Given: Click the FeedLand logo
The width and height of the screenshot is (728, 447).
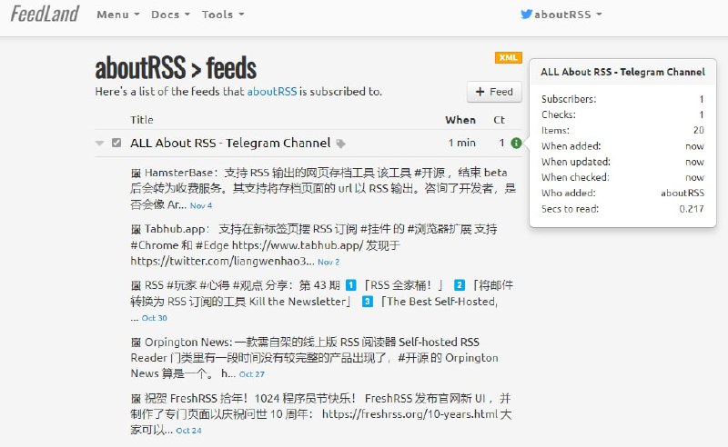Looking at the screenshot, I should click(45, 14).
